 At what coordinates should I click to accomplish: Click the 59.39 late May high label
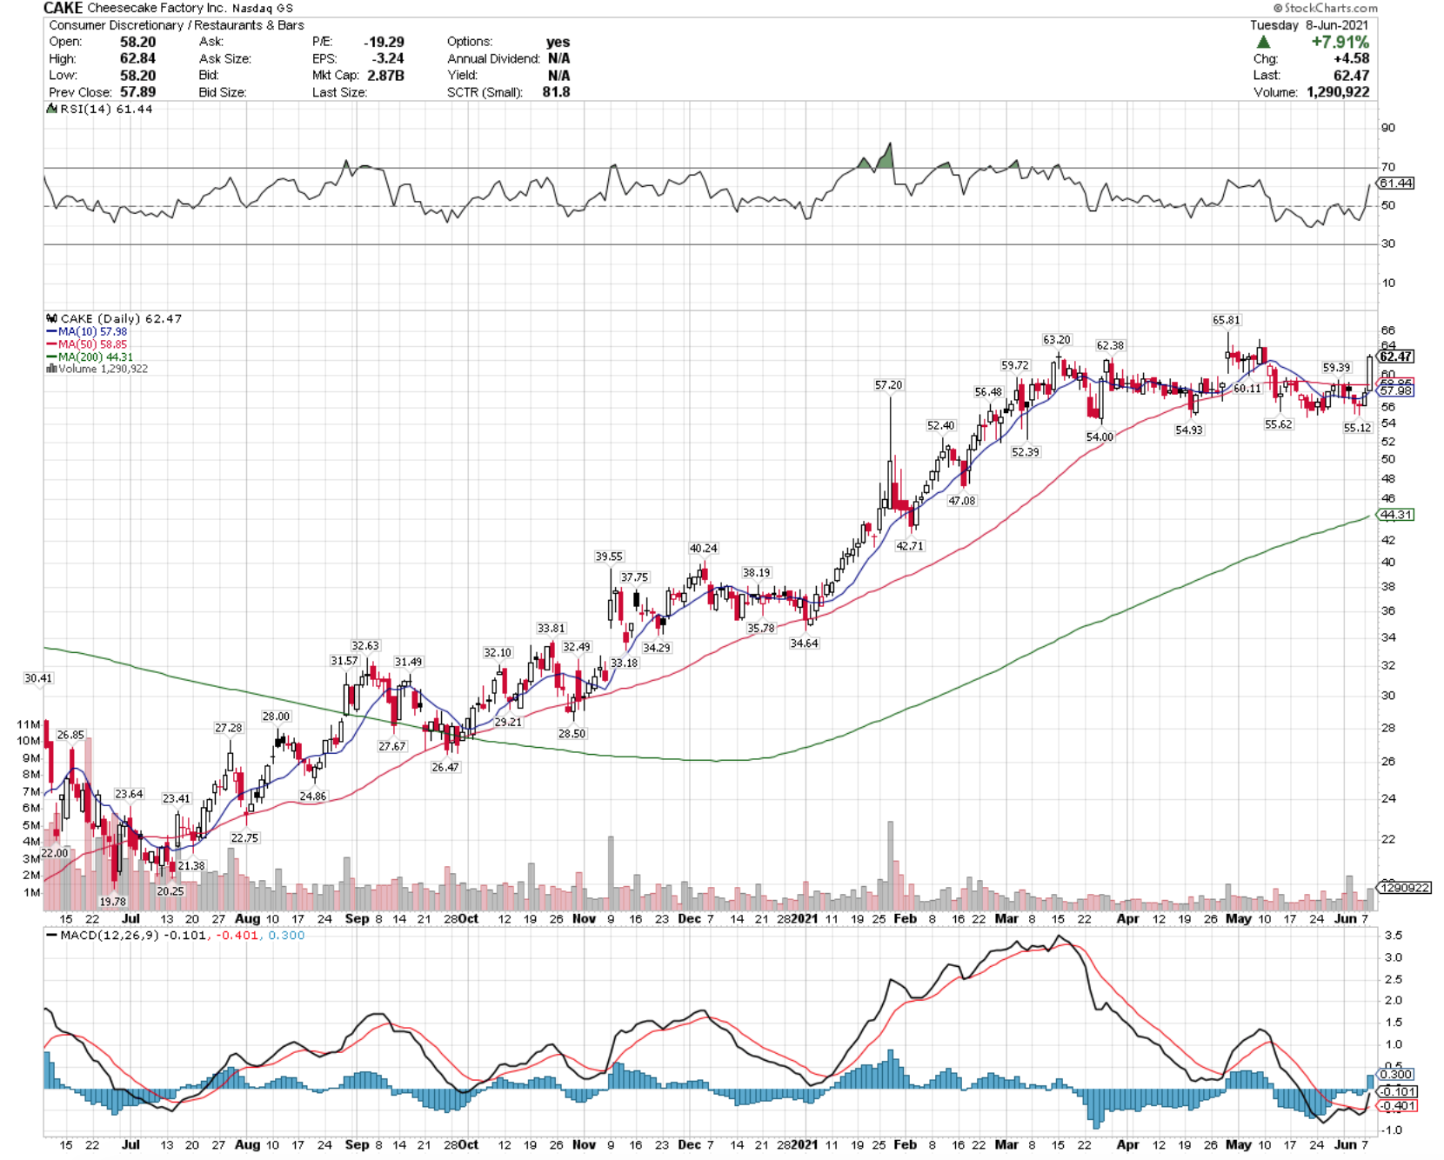[1336, 368]
